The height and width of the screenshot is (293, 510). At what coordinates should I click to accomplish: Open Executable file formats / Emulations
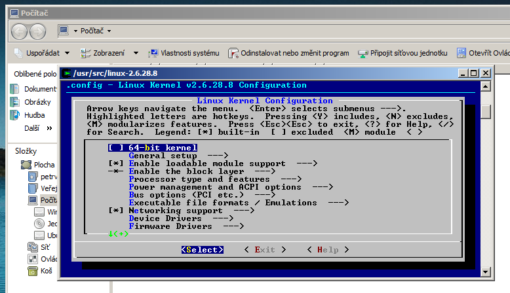click(239, 203)
